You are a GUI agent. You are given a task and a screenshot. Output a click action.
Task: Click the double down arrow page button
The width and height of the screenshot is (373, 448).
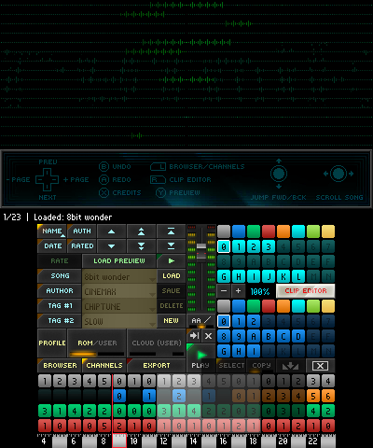pos(141,246)
